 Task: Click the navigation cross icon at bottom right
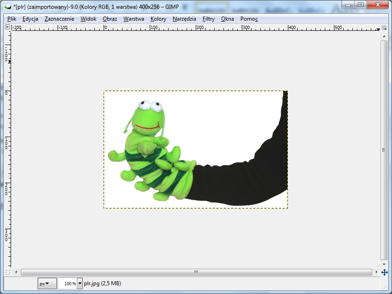click(x=385, y=272)
